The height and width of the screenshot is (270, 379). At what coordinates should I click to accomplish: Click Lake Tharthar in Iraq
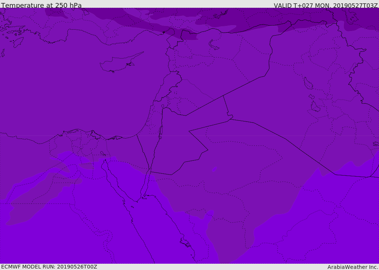point(308,83)
